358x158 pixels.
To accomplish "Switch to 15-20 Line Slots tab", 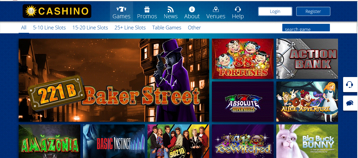I will (90, 28).
